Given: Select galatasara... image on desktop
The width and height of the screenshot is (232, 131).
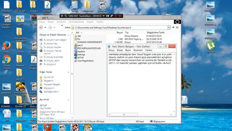Looking at the screenshot, I should click(x=7, y=89).
